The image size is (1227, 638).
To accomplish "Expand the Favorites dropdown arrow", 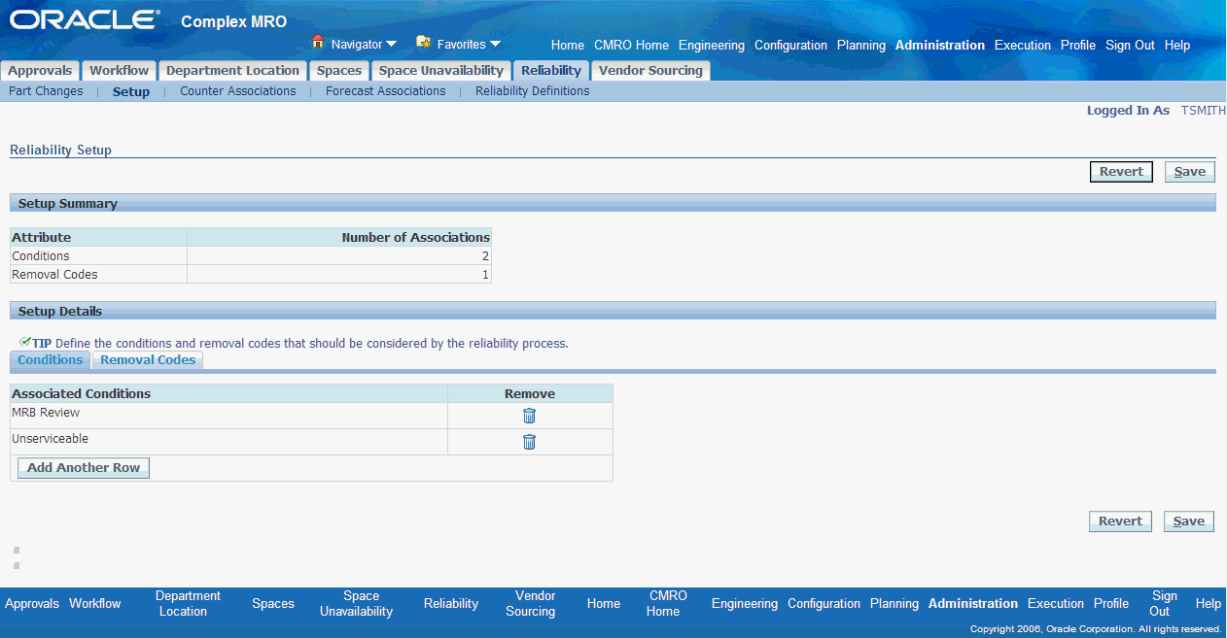I will point(496,44).
